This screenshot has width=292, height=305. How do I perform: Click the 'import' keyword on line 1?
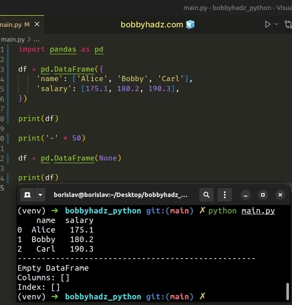click(x=32, y=49)
